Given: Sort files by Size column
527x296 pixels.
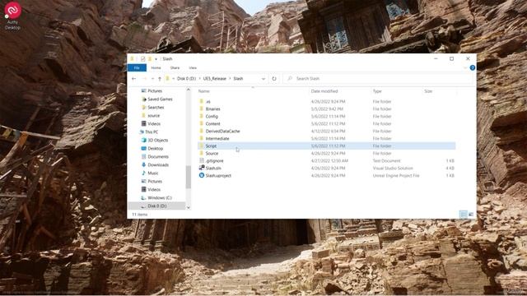Looking at the screenshot, I should (x=428, y=91).
